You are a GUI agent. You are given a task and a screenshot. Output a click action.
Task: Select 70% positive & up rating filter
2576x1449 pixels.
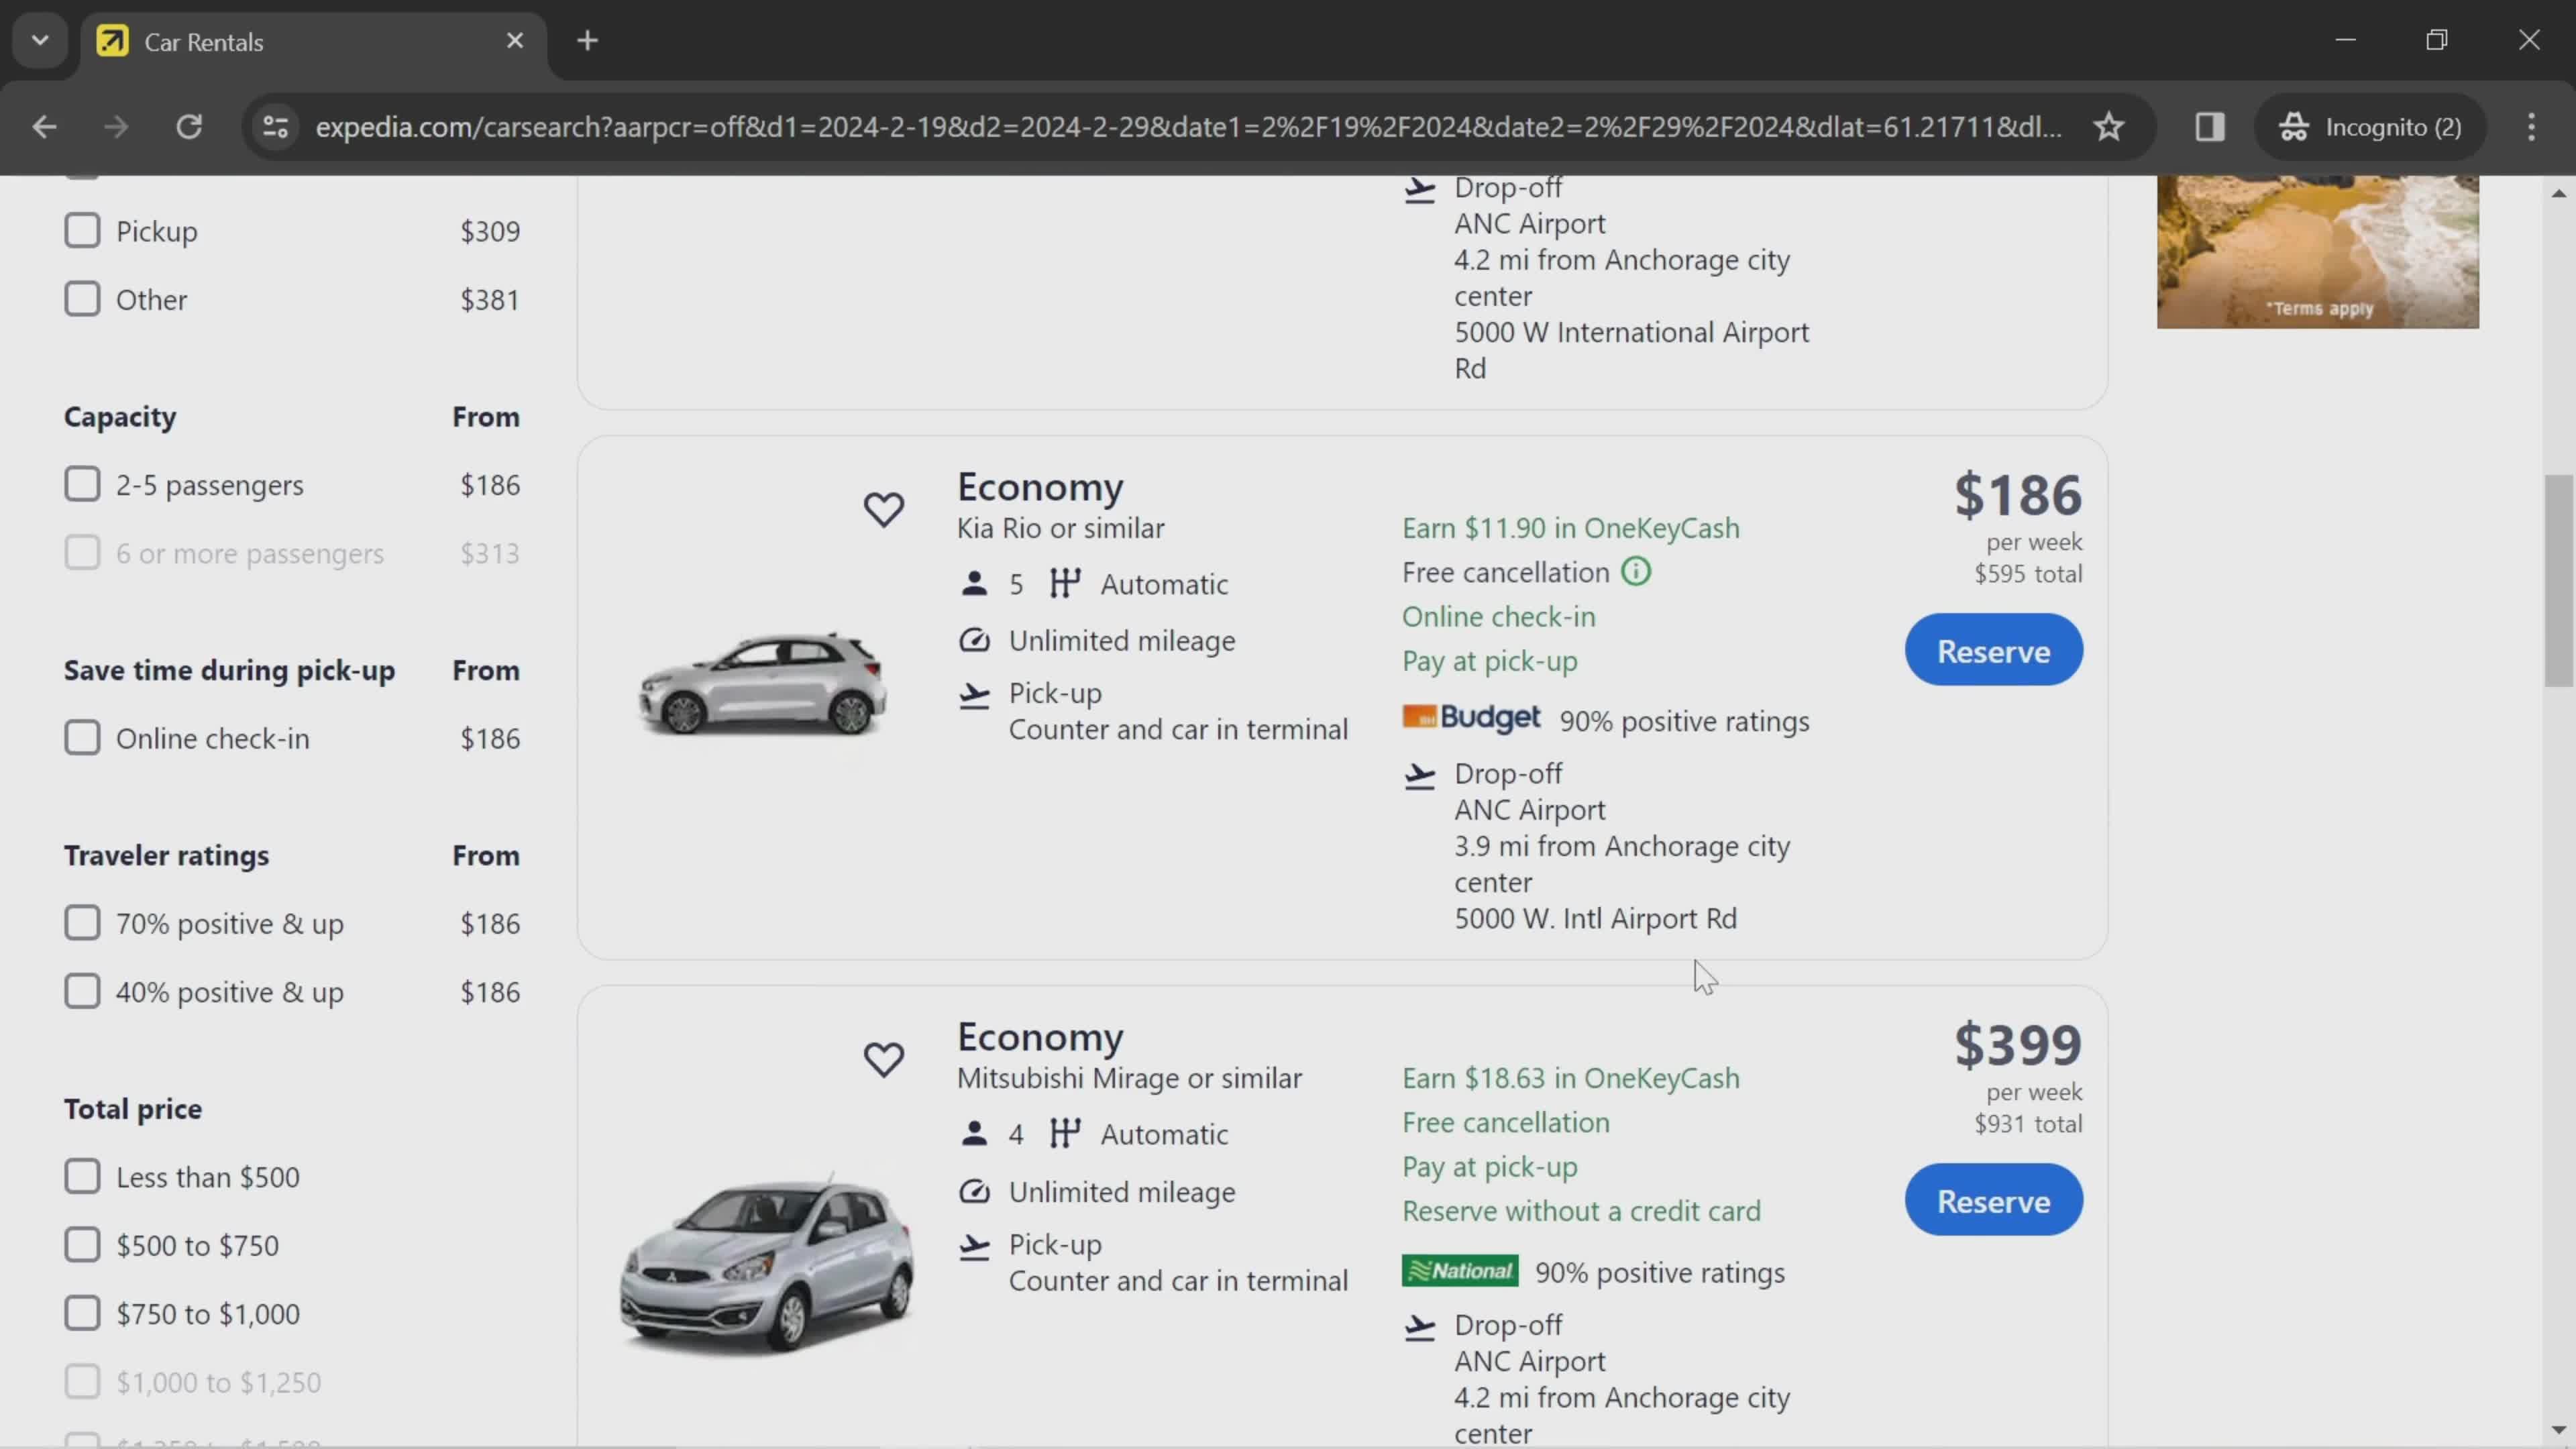[82, 923]
